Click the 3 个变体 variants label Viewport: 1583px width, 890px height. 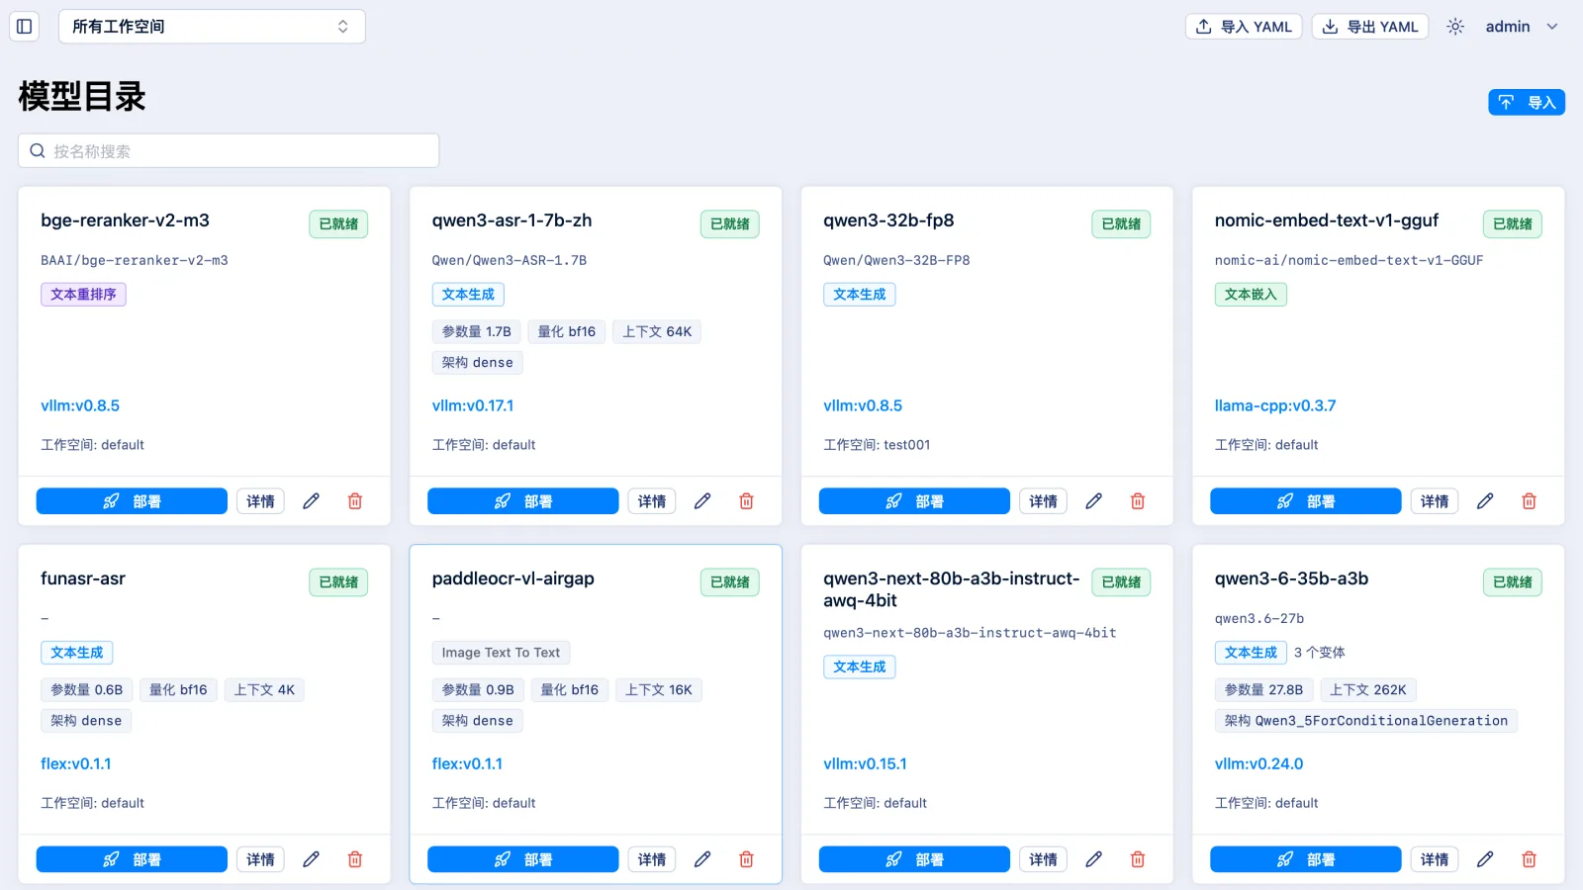1319,653
